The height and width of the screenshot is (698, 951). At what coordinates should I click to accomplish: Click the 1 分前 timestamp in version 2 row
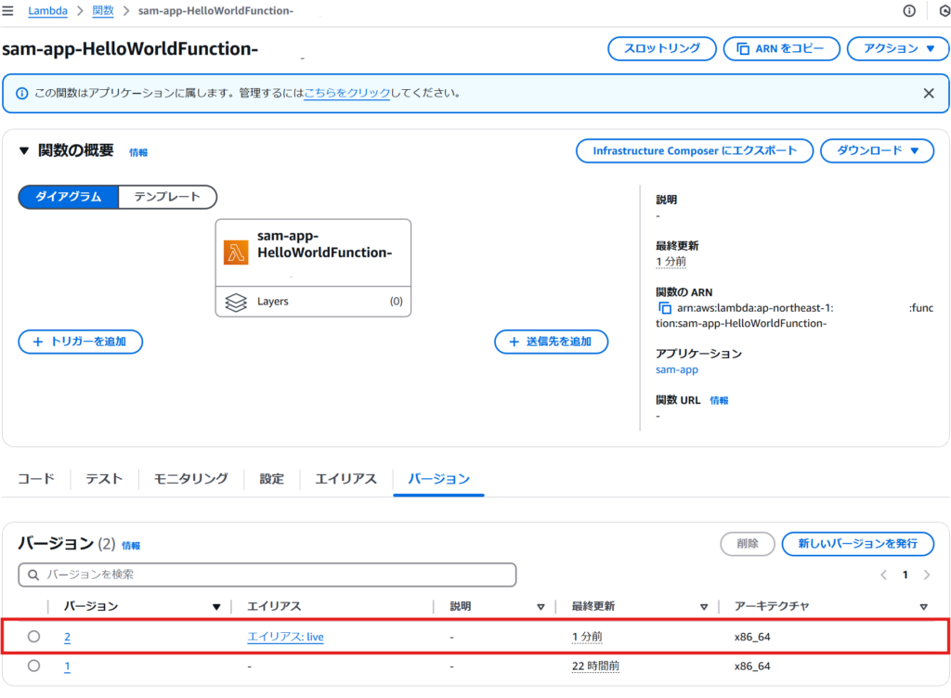point(587,637)
